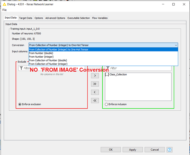
Task: Click the OK button
Action: [x=111, y=150]
